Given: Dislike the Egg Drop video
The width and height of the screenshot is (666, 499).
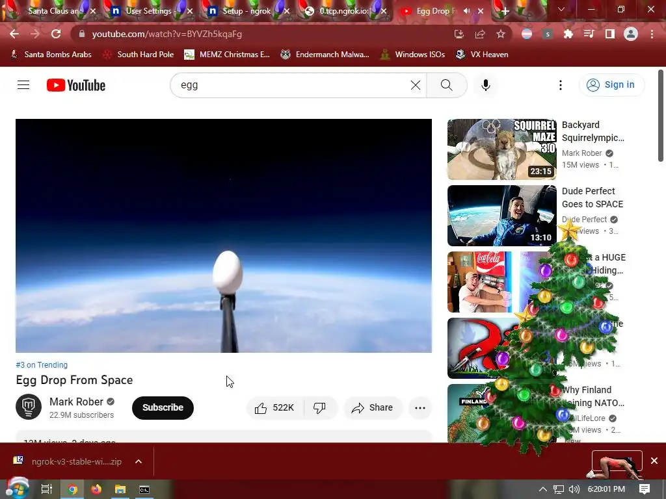Looking at the screenshot, I should coord(320,408).
